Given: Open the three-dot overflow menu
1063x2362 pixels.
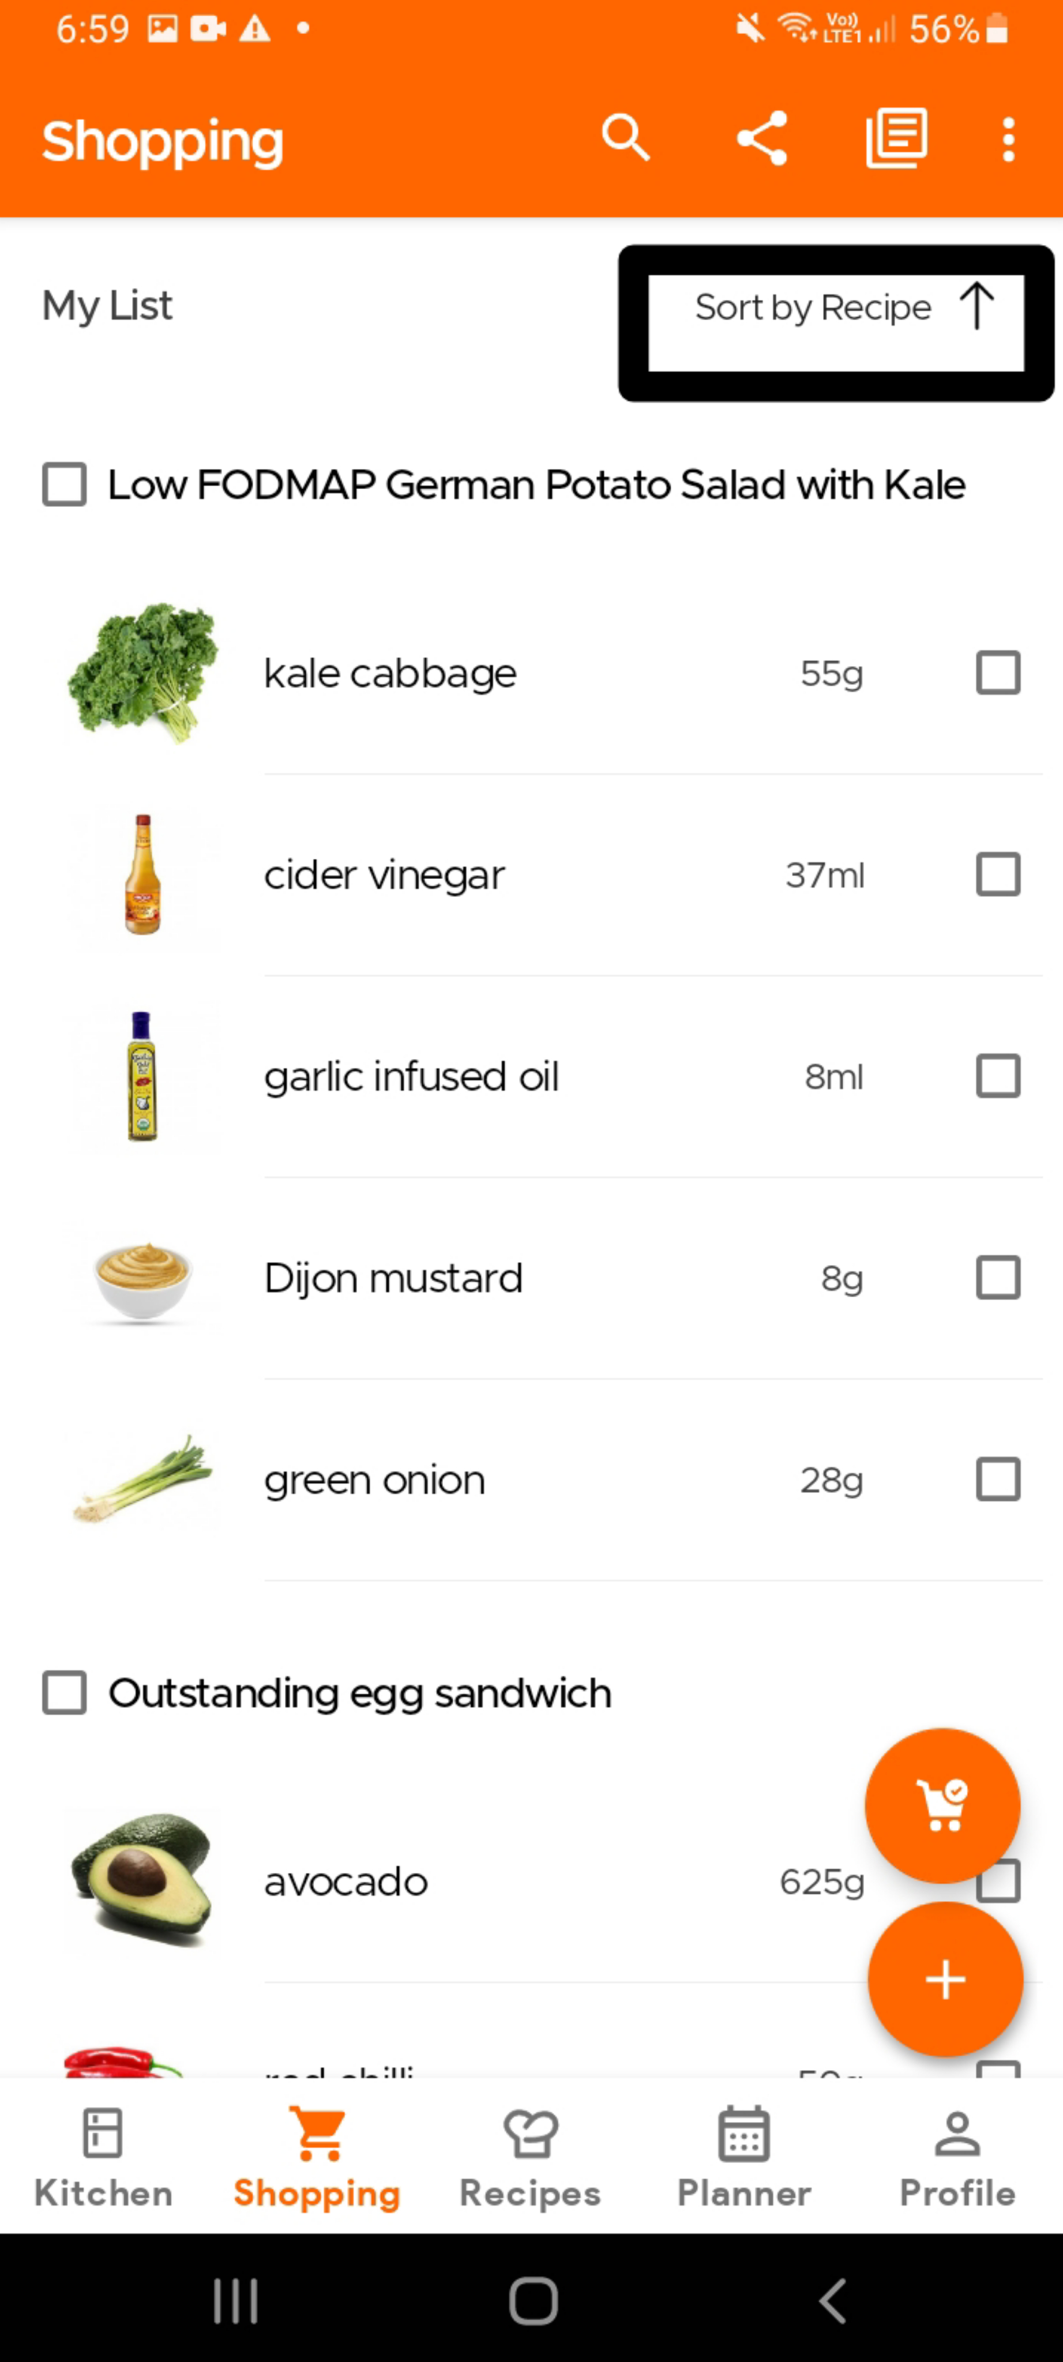Looking at the screenshot, I should tap(1008, 140).
